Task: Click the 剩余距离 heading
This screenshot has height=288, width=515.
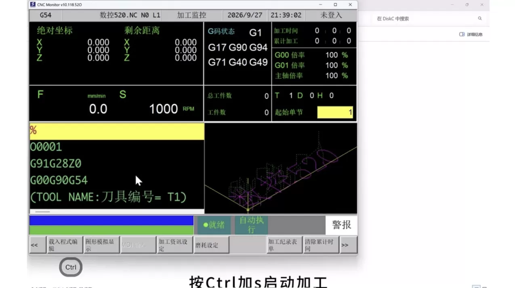Action: 142,31
